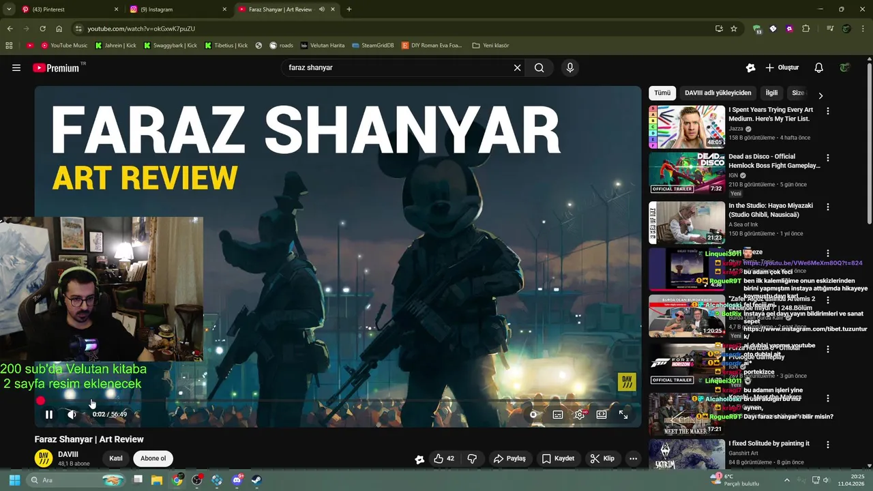Open a new browser tab
The width and height of the screenshot is (873, 491).
pos(349,10)
